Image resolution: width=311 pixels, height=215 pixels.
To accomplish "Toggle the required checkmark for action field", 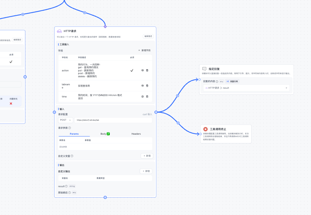I will point(132,70).
